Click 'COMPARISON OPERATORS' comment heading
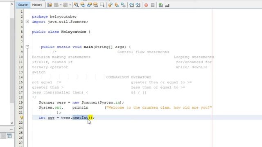The image size is (262, 147). coord(129,77)
